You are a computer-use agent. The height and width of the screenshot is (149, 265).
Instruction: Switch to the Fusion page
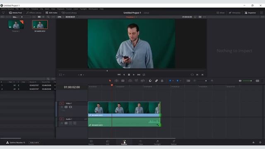(124, 142)
